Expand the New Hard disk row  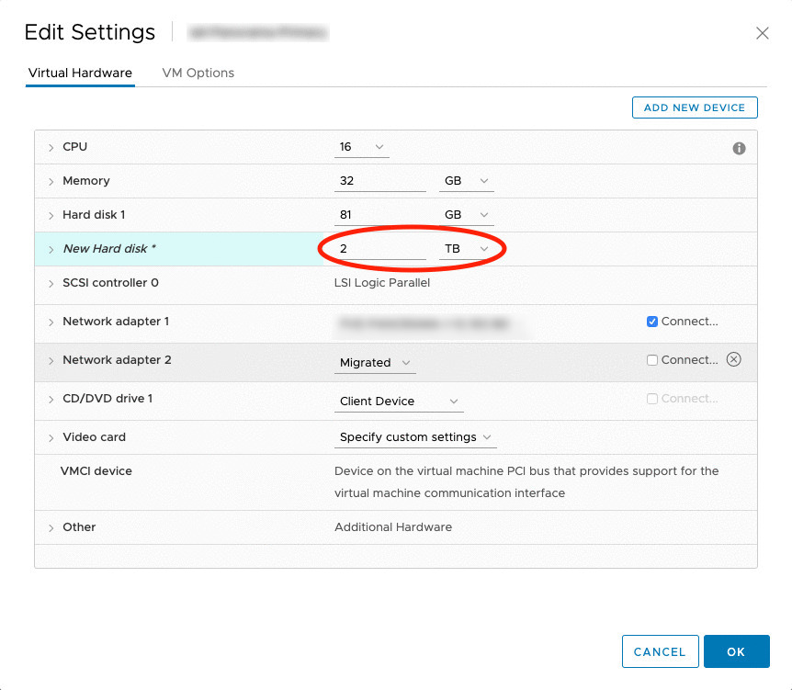pyautogui.click(x=51, y=249)
